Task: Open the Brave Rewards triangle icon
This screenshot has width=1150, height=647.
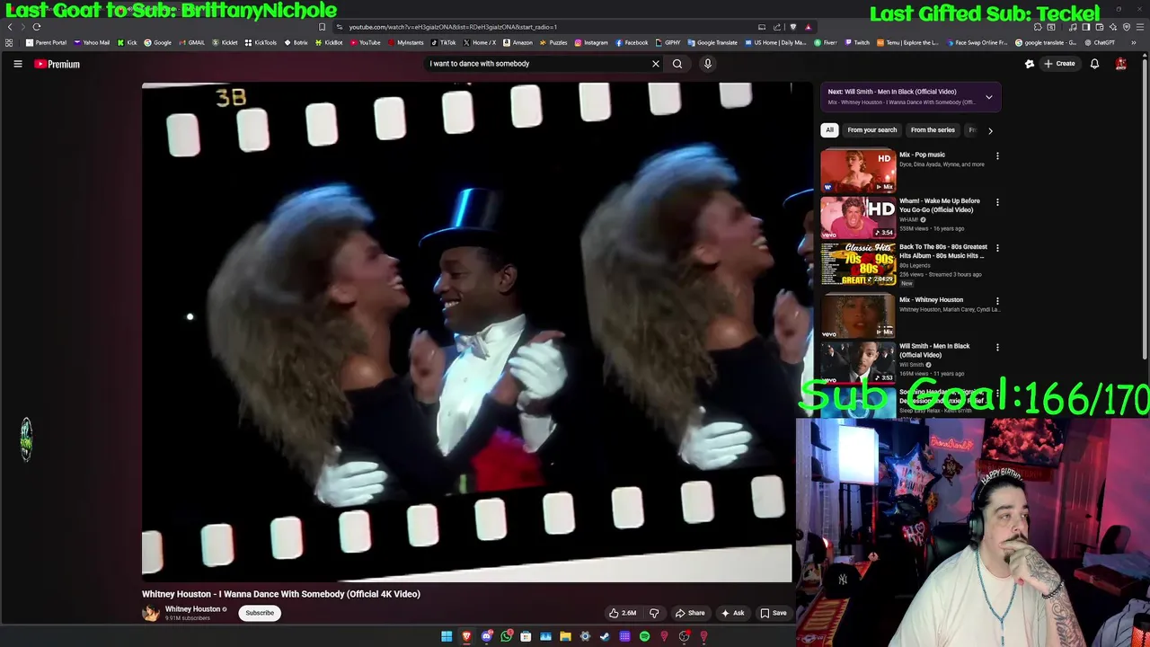Action: click(x=808, y=27)
